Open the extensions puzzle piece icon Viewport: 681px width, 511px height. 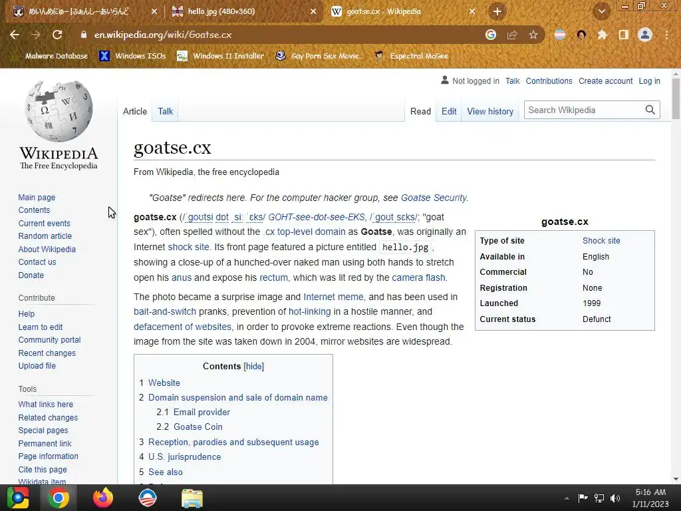[603, 35]
